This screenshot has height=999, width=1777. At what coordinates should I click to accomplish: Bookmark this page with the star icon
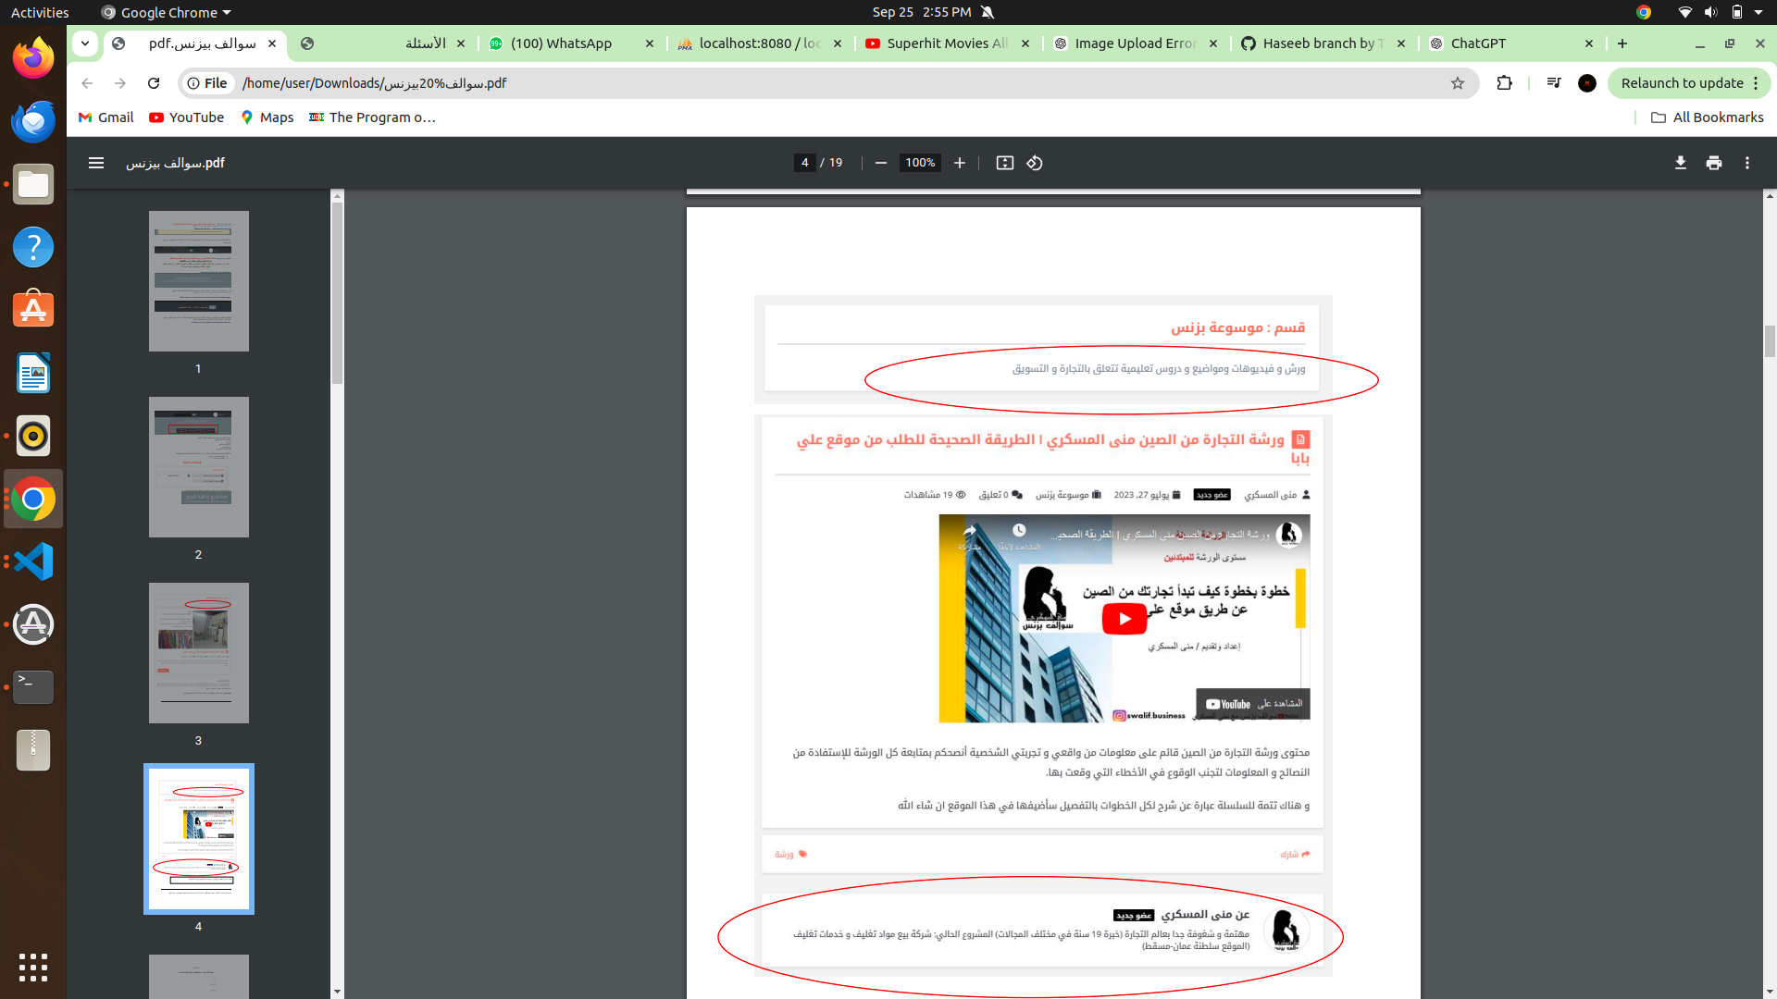1458,83
